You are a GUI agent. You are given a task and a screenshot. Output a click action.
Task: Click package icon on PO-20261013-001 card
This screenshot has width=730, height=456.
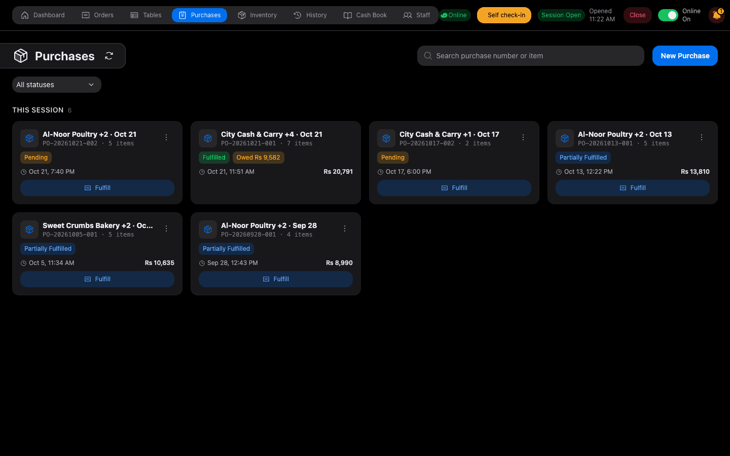tap(565, 138)
